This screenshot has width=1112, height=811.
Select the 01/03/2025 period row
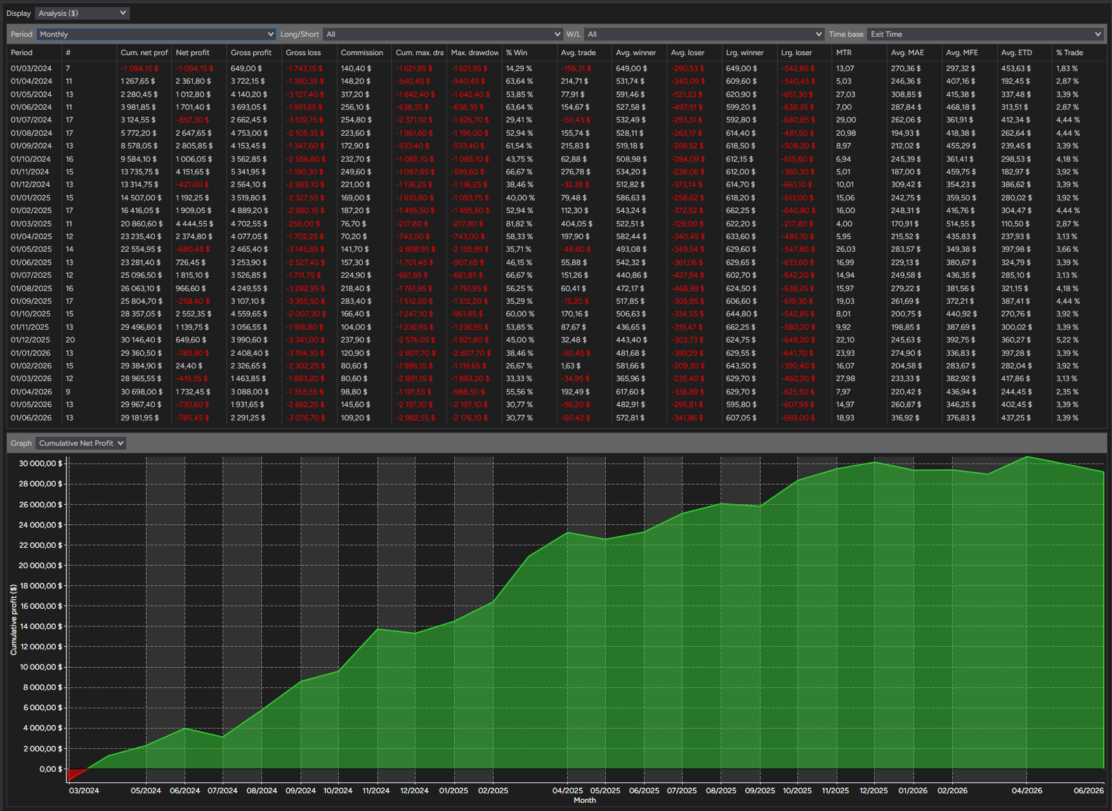557,224
